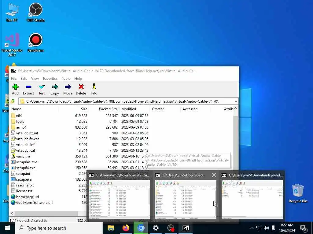This screenshot has height=234, width=313.
Task: Select the Recycle Bin desktop icon
Action: click(x=298, y=193)
